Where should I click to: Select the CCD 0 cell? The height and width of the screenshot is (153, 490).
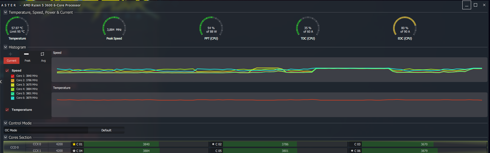tap(15, 148)
